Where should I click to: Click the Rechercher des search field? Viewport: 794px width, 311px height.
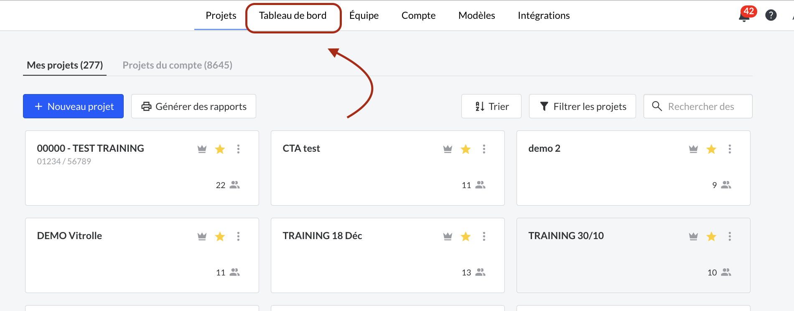(x=700, y=106)
